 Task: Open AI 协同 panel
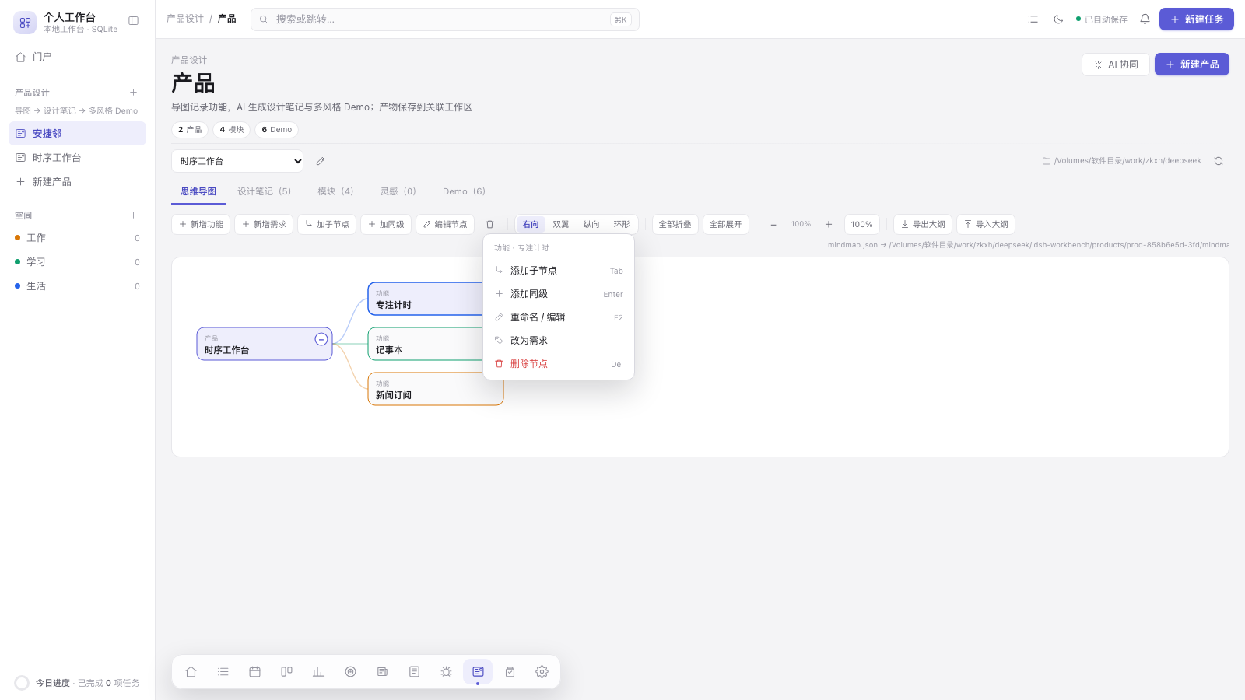tap(1116, 65)
